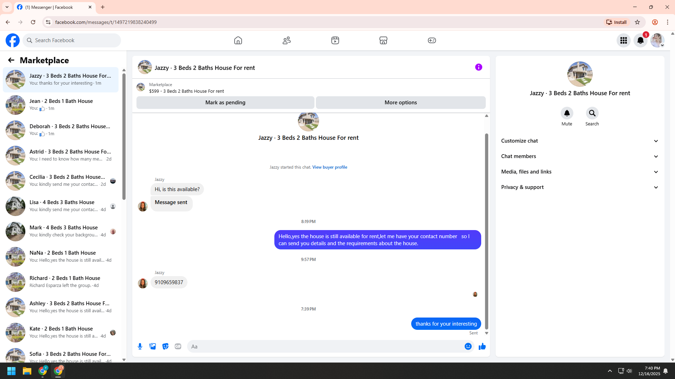Attach a photo with the image icon
This screenshot has width=675, height=379.
point(153,347)
